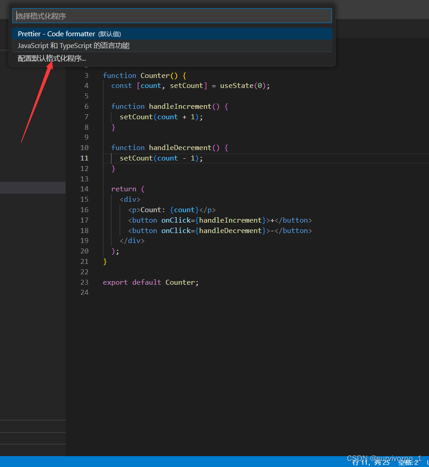Click closing </div> tag on line 19

click(132, 241)
